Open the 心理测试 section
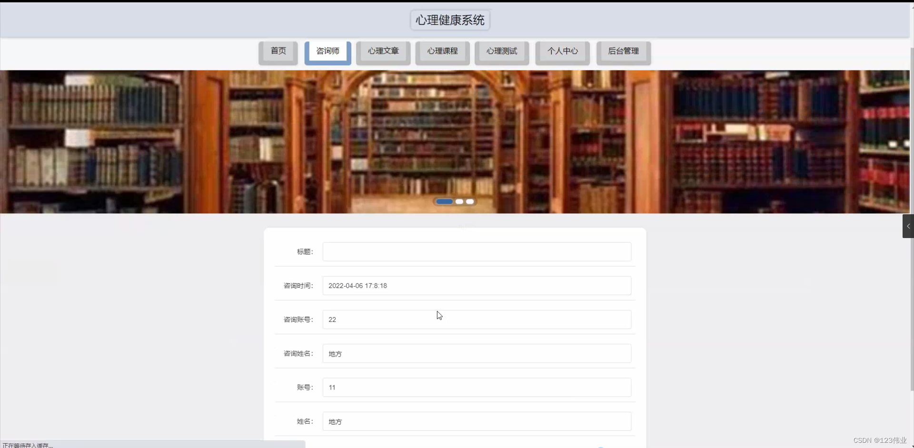This screenshot has height=448, width=914. click(x=501, y=51)
